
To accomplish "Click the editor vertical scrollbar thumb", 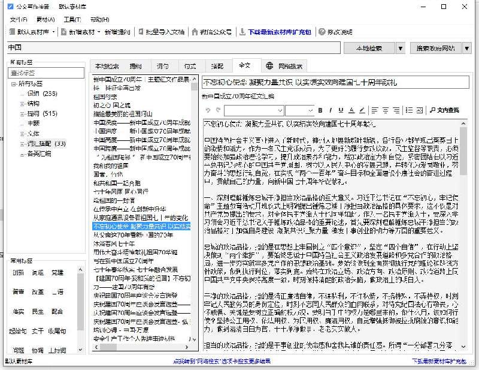I will point(463,151).
